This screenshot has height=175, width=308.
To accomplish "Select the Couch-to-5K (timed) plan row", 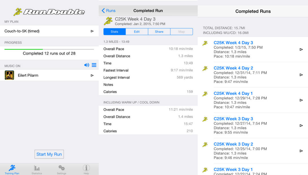I will [x=49, y=31].
